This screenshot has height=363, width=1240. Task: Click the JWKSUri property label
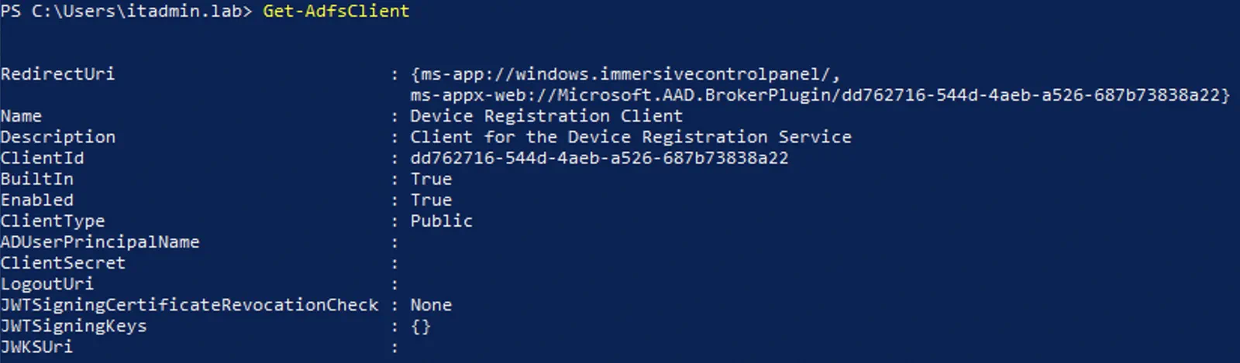(37, 346)
